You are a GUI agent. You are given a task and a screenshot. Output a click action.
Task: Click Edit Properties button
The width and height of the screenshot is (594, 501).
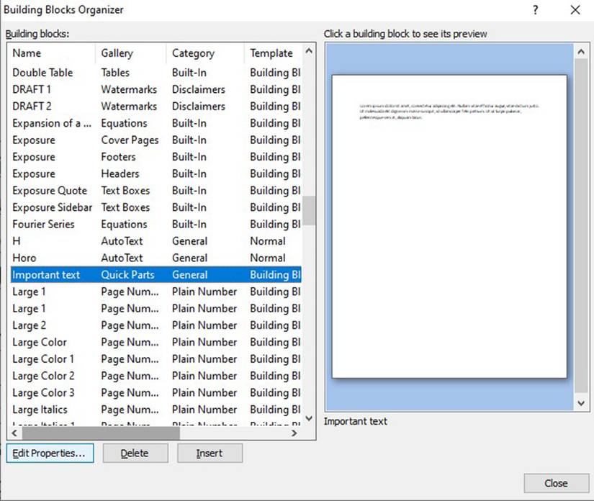50,453
